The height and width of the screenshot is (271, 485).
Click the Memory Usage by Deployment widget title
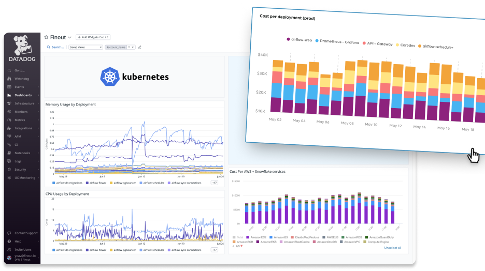[70, 104]
